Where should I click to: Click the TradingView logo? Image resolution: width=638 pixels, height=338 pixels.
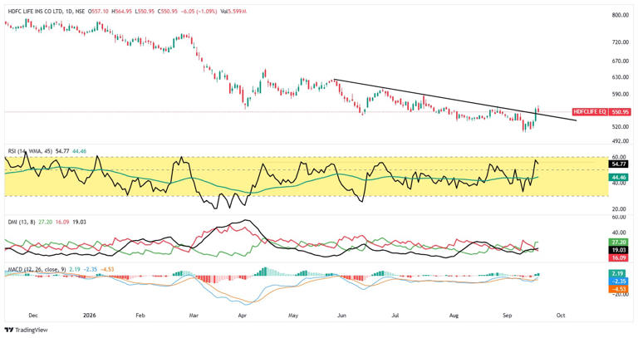pos(26,330)
